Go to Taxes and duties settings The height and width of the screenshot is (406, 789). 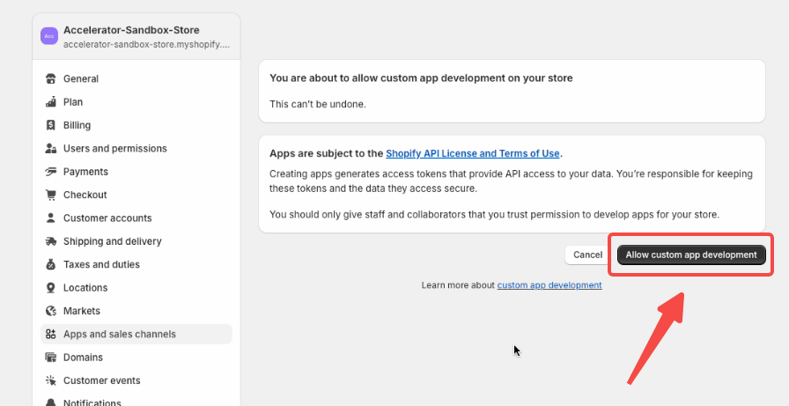(136, 264)
